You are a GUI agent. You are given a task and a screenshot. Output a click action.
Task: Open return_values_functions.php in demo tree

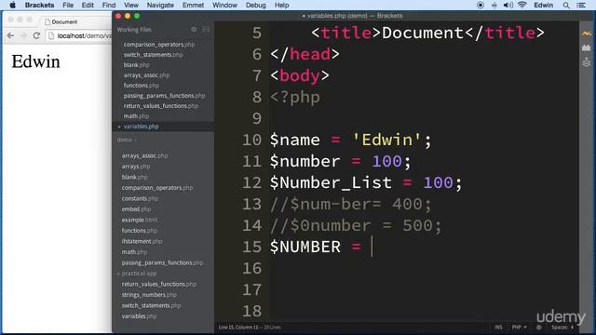coord(159,284)
